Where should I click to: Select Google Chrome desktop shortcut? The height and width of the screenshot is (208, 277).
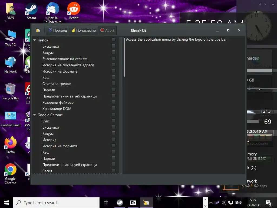(11, 174)
